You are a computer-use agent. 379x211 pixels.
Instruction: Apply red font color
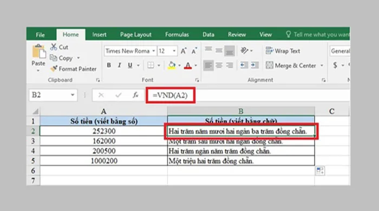188,65
